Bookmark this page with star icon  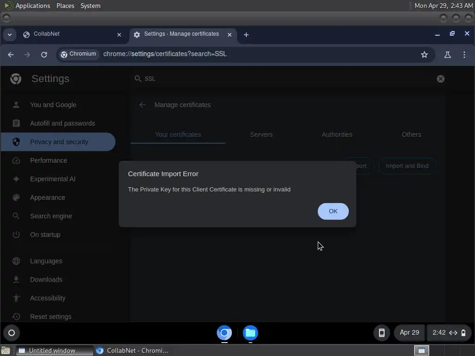pos(424,55)
